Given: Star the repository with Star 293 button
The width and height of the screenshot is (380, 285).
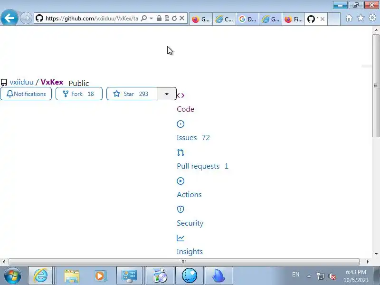Looking at the screenshot, I should 132,94.
